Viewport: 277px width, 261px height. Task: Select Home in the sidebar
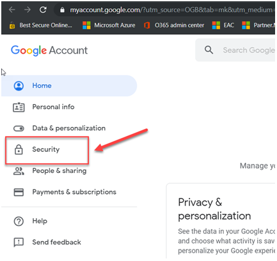click(x=69, y=86)
